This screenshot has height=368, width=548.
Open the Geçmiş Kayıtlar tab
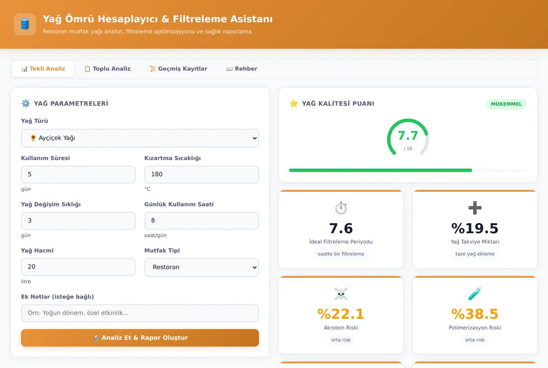click(x=178, y=69)
